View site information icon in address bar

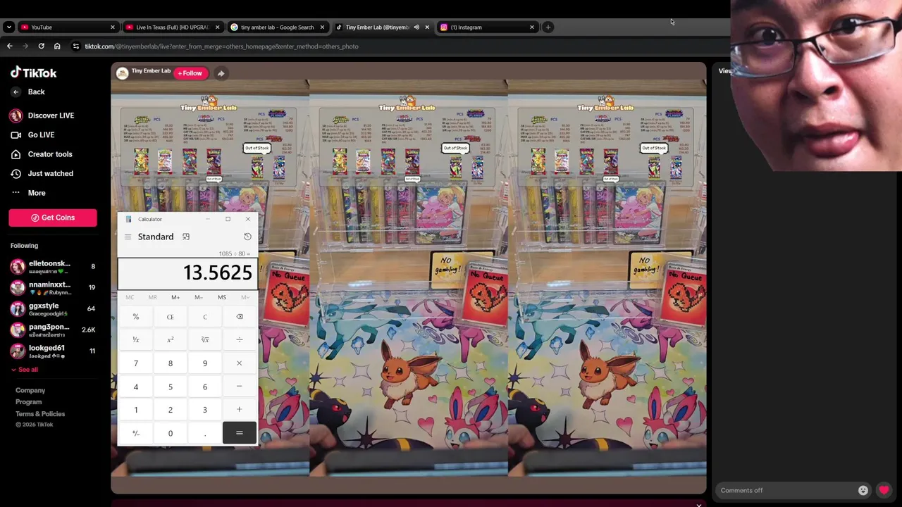point(76,46)
